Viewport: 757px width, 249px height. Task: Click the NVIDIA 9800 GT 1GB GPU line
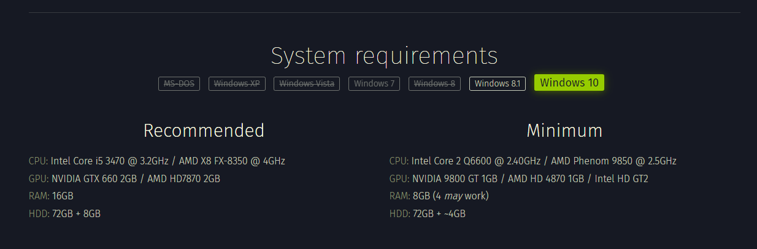pyautogui.click(x=453, y=179)
